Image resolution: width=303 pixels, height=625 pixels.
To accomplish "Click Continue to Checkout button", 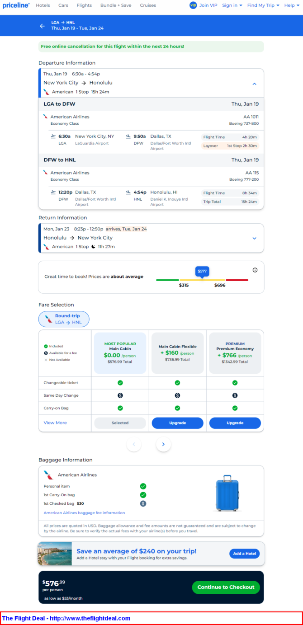I will [x=226, y=587].
